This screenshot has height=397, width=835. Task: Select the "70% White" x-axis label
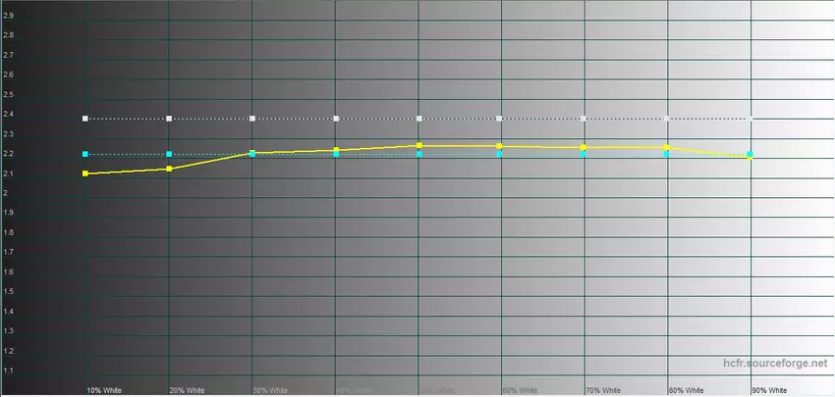click(x=604, y=389)
